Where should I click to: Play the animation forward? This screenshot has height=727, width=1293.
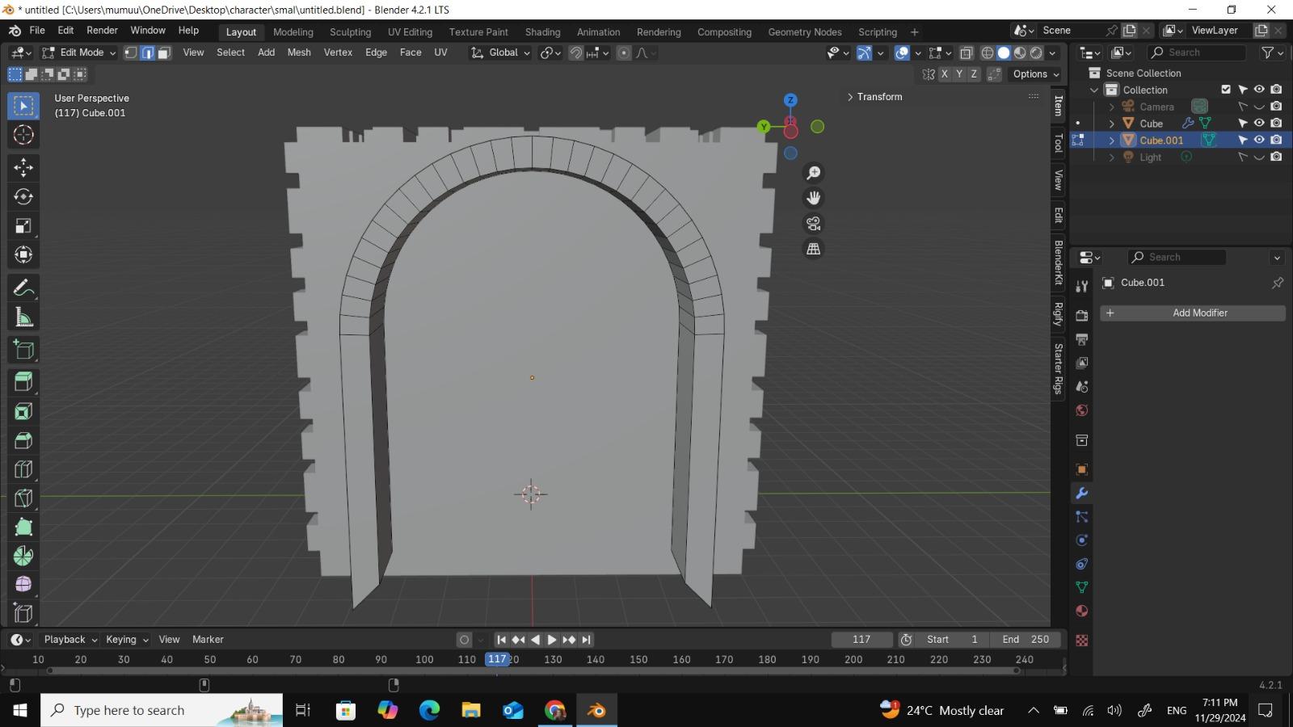(x=552, y=640)
